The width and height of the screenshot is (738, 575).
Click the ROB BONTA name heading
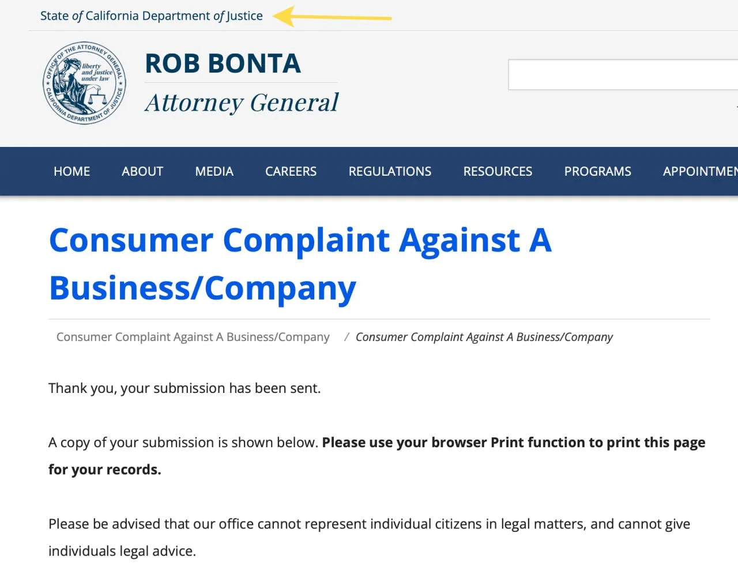223,63
